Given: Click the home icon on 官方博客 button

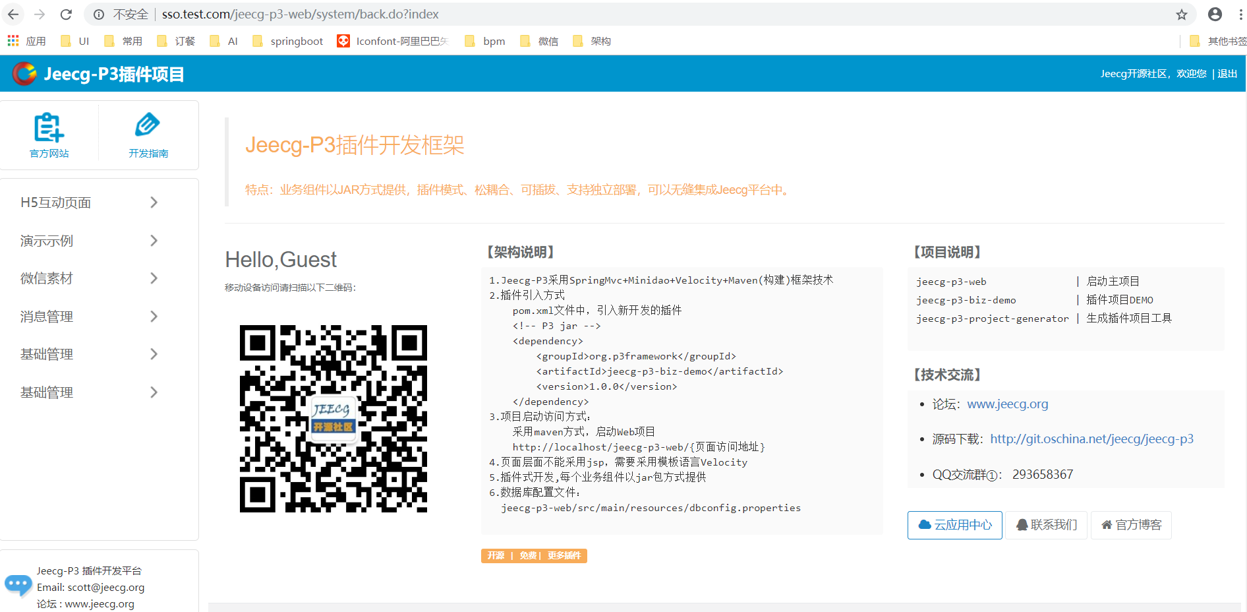Looking at the screenshot, I should point(1107,524).
